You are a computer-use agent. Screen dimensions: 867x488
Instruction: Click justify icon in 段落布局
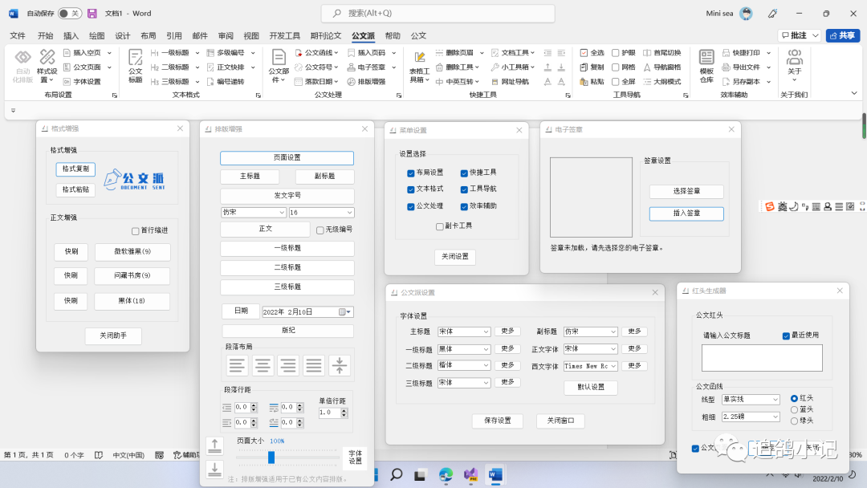click(x=314, y=365)
